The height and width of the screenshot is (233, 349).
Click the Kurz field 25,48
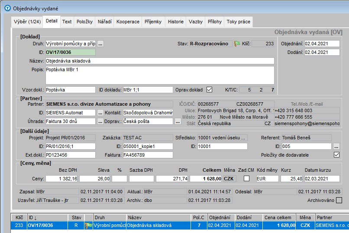[x=291, y=179]
